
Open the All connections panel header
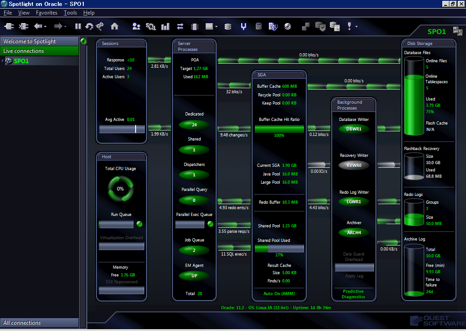[40, 323]
